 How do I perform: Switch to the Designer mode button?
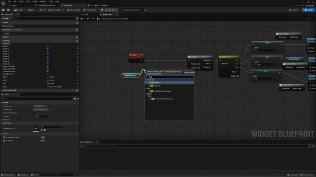point(294,10)
